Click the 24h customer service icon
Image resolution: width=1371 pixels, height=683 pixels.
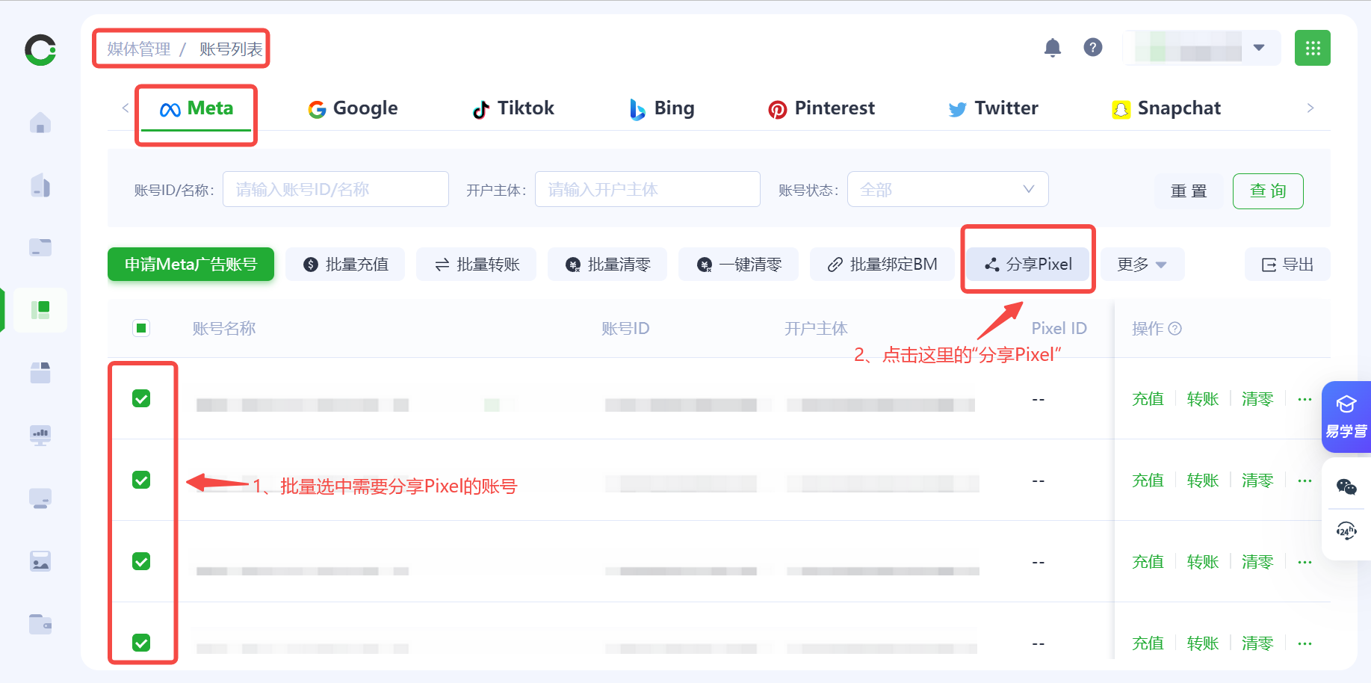[1346, 531]
